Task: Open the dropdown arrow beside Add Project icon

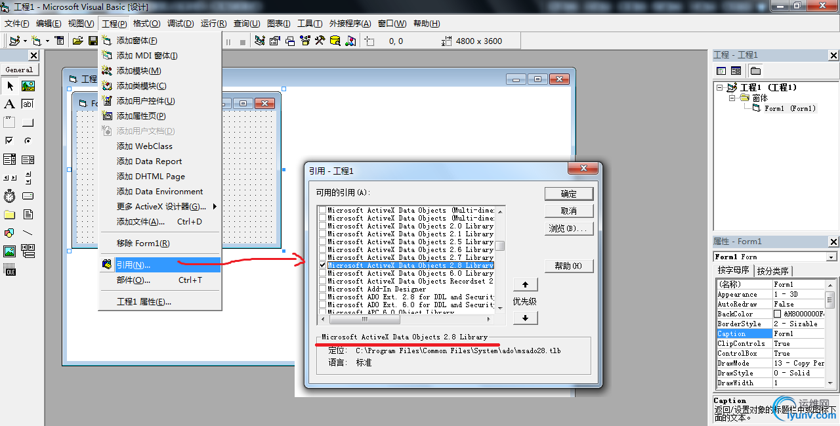Action: click(25, 41)
